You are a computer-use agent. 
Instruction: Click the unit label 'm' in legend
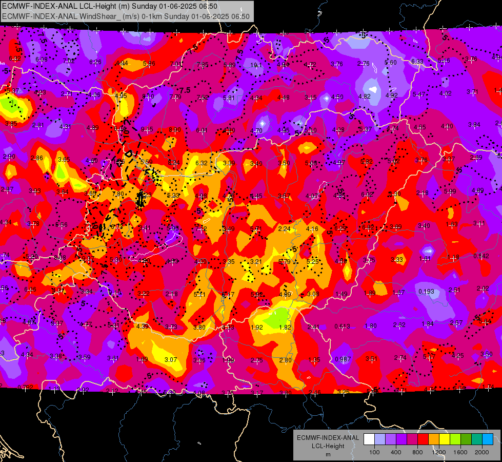point(328,455)
